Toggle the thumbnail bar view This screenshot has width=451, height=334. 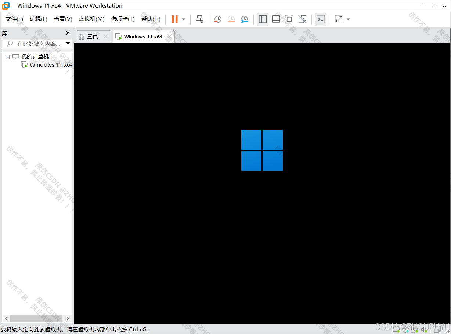point(276,19)
